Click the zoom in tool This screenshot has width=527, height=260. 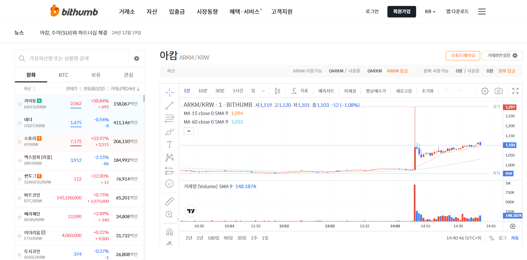click(x=169, y=215)
